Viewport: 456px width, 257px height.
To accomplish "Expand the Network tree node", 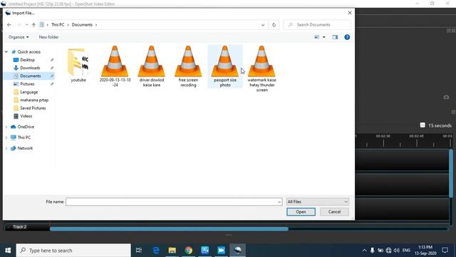I will click(x=6, y=148).
